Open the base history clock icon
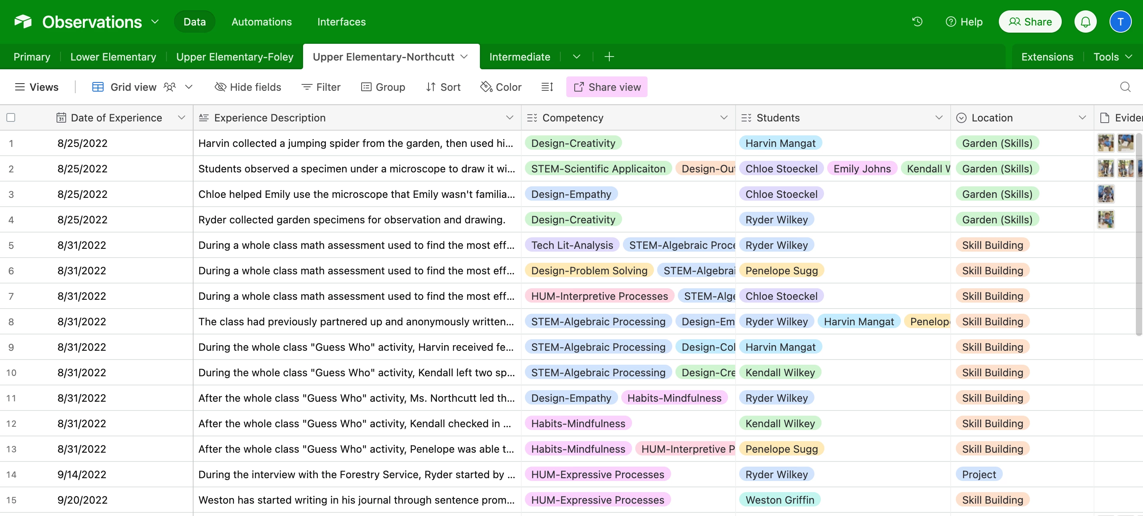 pyautogui.click(x=917, y=21)
